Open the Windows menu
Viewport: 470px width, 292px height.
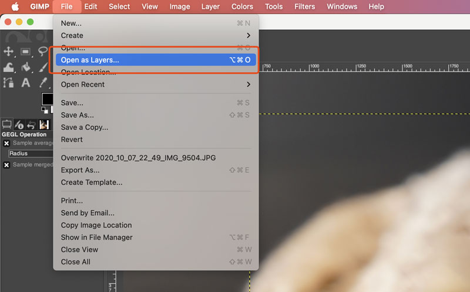click(x=342, y=6)
